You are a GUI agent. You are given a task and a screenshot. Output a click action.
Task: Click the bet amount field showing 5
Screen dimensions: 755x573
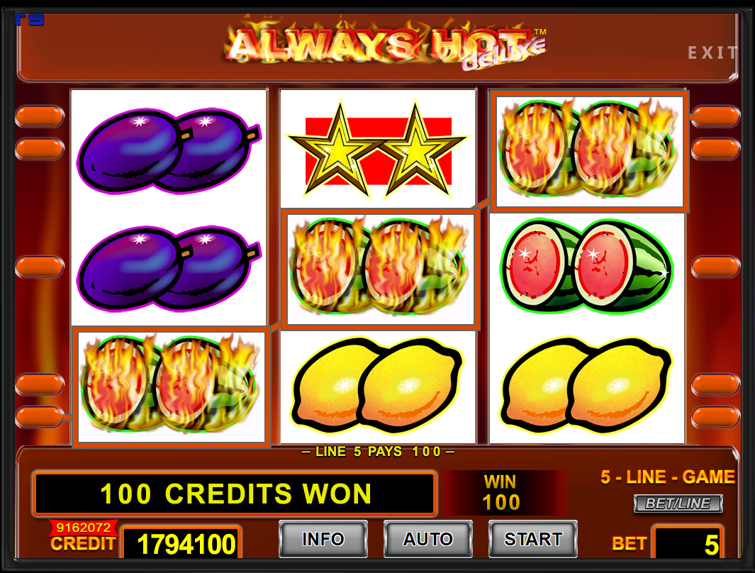(688, 543)
